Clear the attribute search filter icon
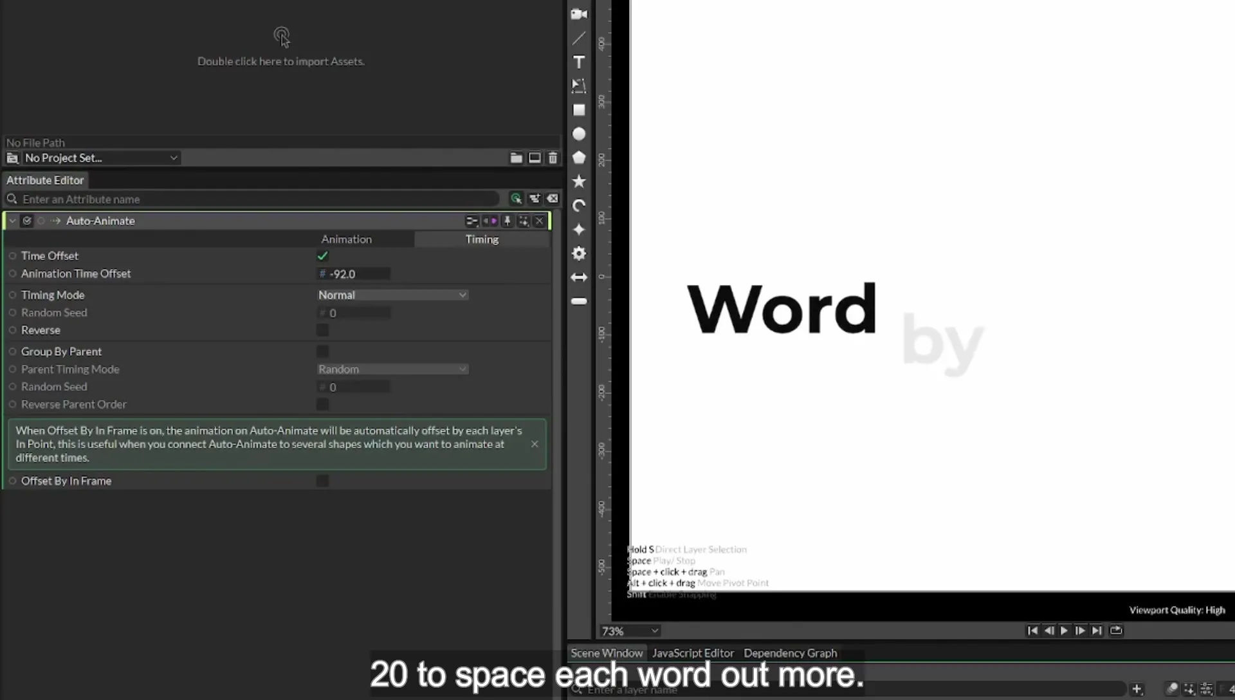Screen dimensions: 1235x700 [x=553, y=199]
